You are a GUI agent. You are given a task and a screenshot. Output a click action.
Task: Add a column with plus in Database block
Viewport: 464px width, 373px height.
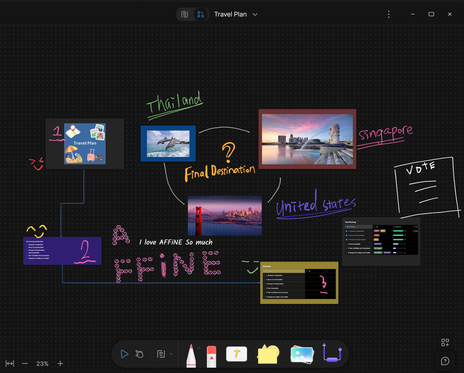pyautogui.click(x=326, y=271)
